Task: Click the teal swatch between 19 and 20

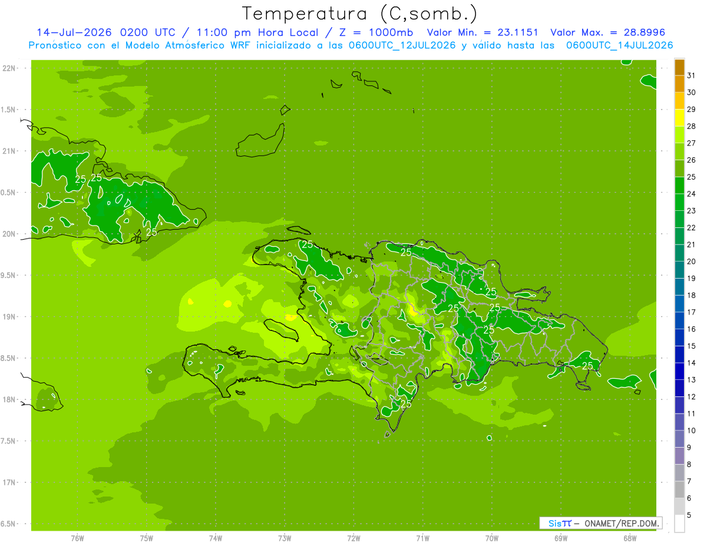Action: [679, 270]
